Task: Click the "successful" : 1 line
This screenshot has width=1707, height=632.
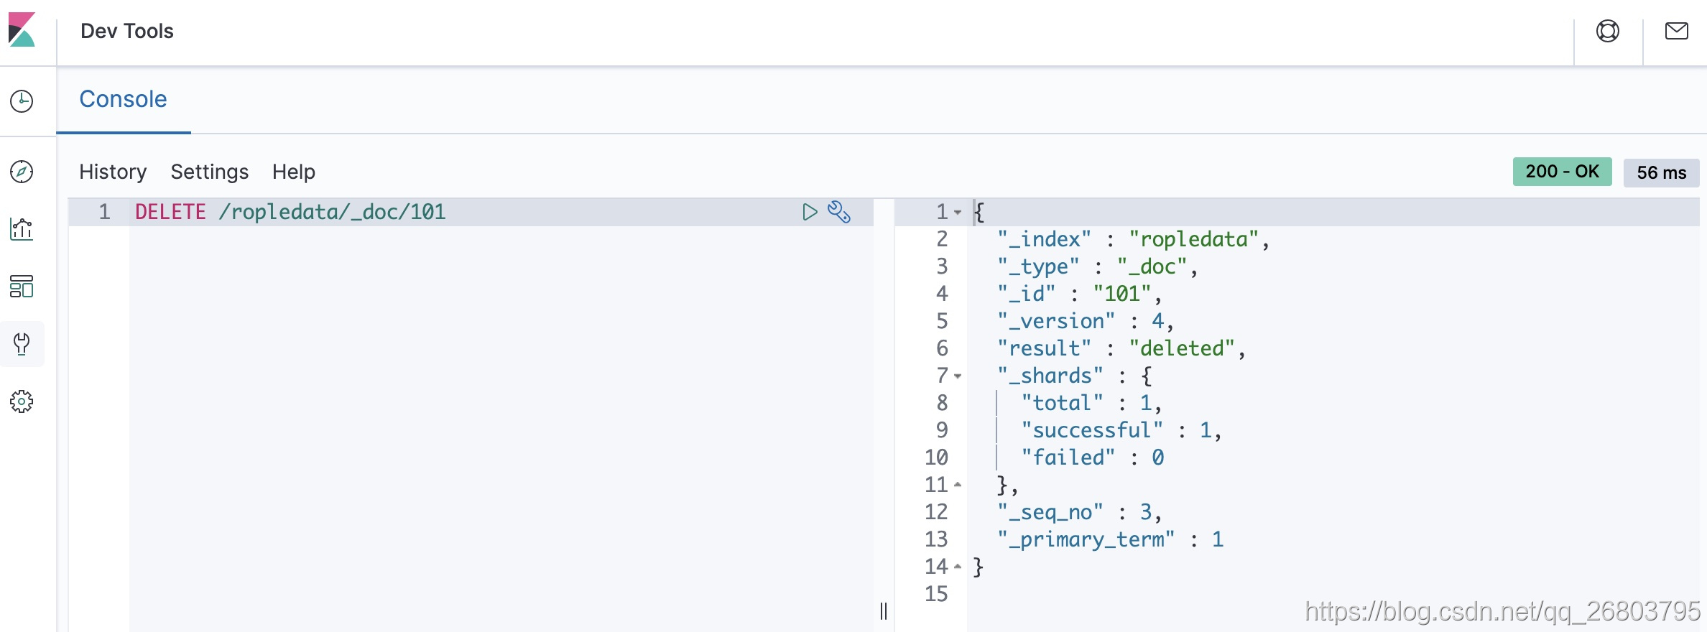Action: (x=1121, y=430)
